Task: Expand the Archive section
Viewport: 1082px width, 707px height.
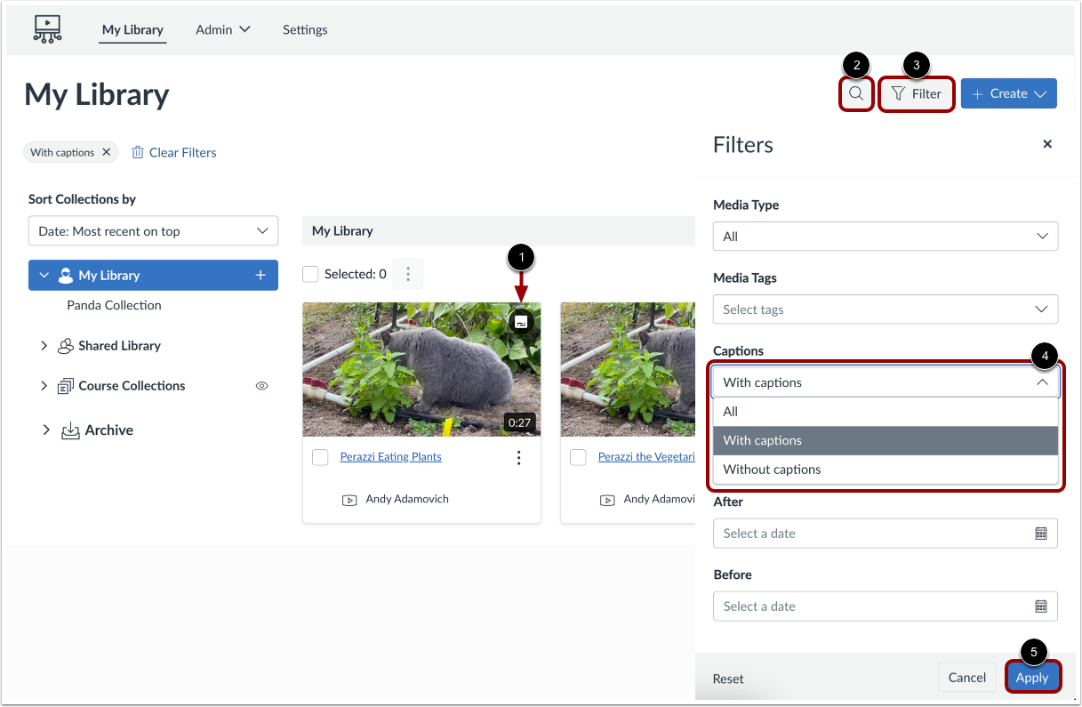Action: [x=46, y=430]
